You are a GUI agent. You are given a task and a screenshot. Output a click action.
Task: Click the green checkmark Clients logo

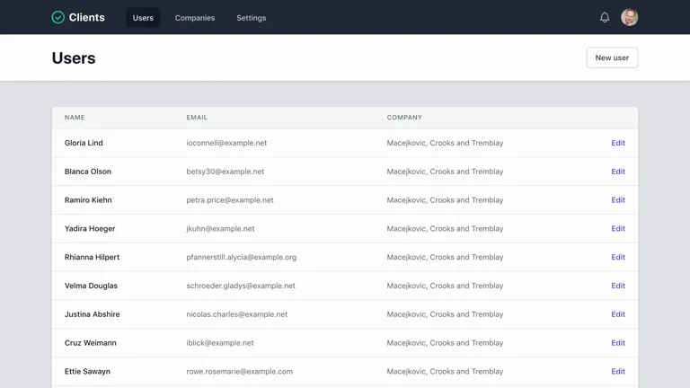[x=57, y=17]
